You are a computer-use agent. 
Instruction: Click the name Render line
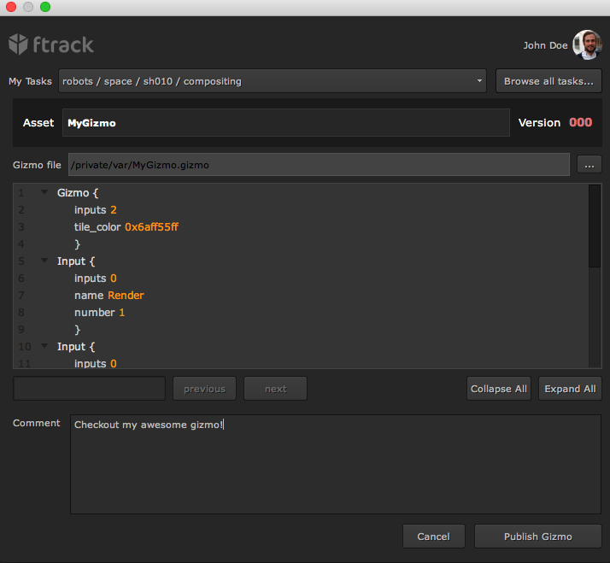pos(109,296)
